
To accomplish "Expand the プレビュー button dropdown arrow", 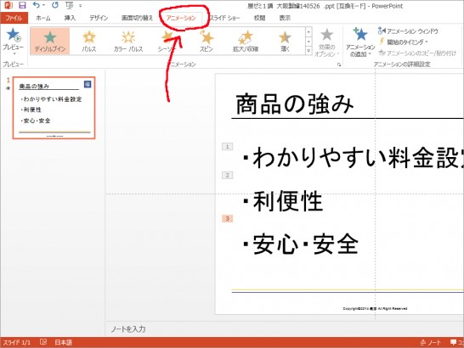I will tap(14, 53).
